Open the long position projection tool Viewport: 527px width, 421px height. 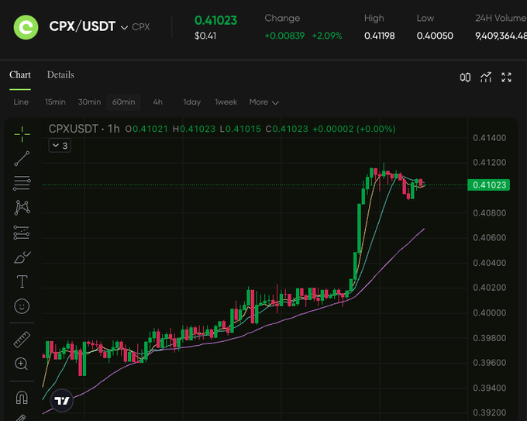coord(22,233)
